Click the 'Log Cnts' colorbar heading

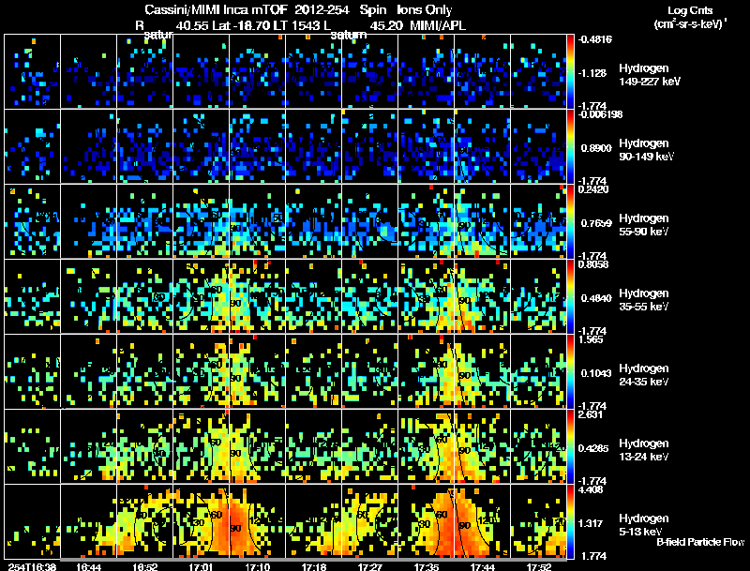[690, 10]
